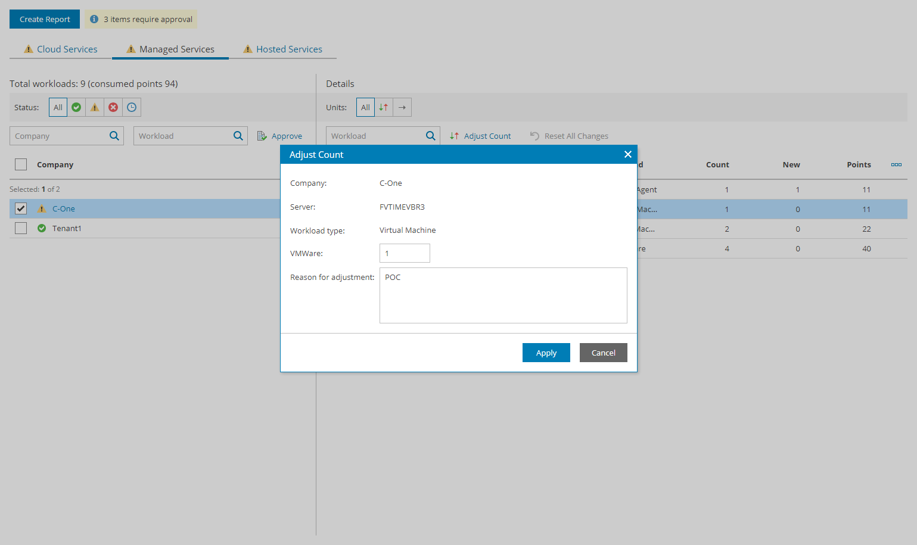The height and width of the screenshot is (545, 917).
Task: Filter workloads by error status
Action: 113,107
